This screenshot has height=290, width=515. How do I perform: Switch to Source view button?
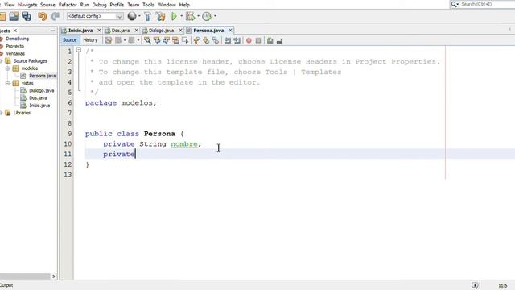point(70,40)
